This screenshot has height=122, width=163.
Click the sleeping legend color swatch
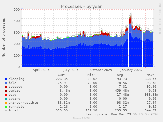coord(6,79)
